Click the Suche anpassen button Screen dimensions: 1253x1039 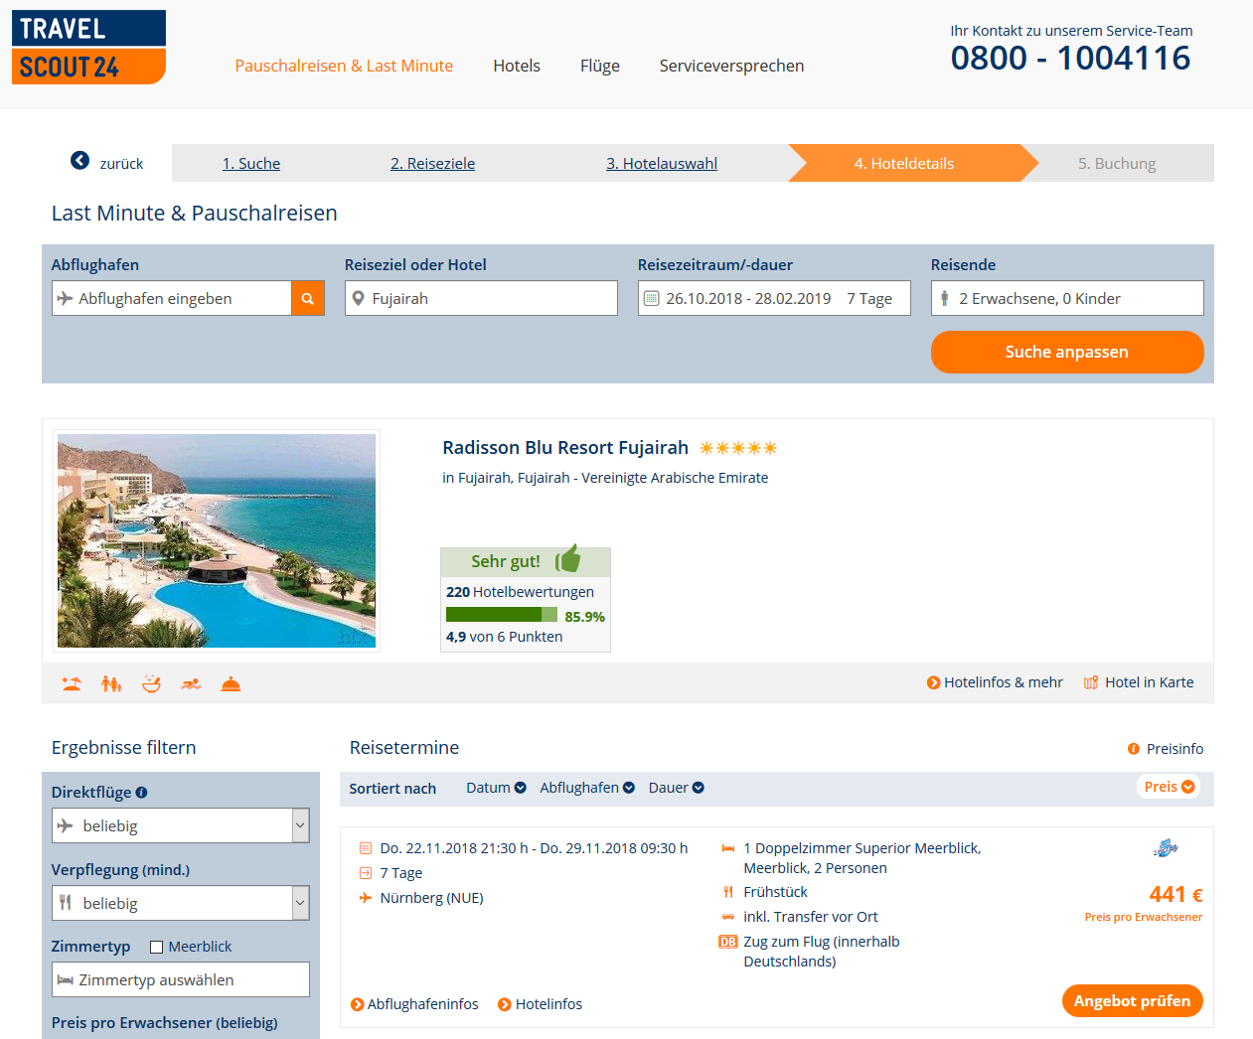pyautogui.click(x=1067, y=352)
